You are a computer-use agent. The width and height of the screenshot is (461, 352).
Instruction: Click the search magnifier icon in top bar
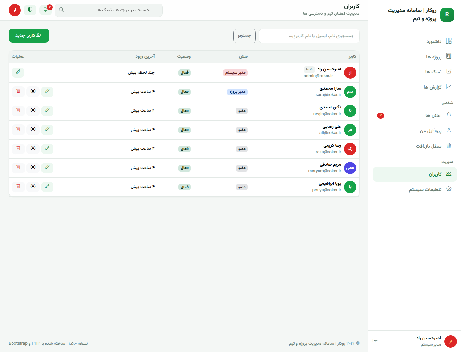point(61,10)
